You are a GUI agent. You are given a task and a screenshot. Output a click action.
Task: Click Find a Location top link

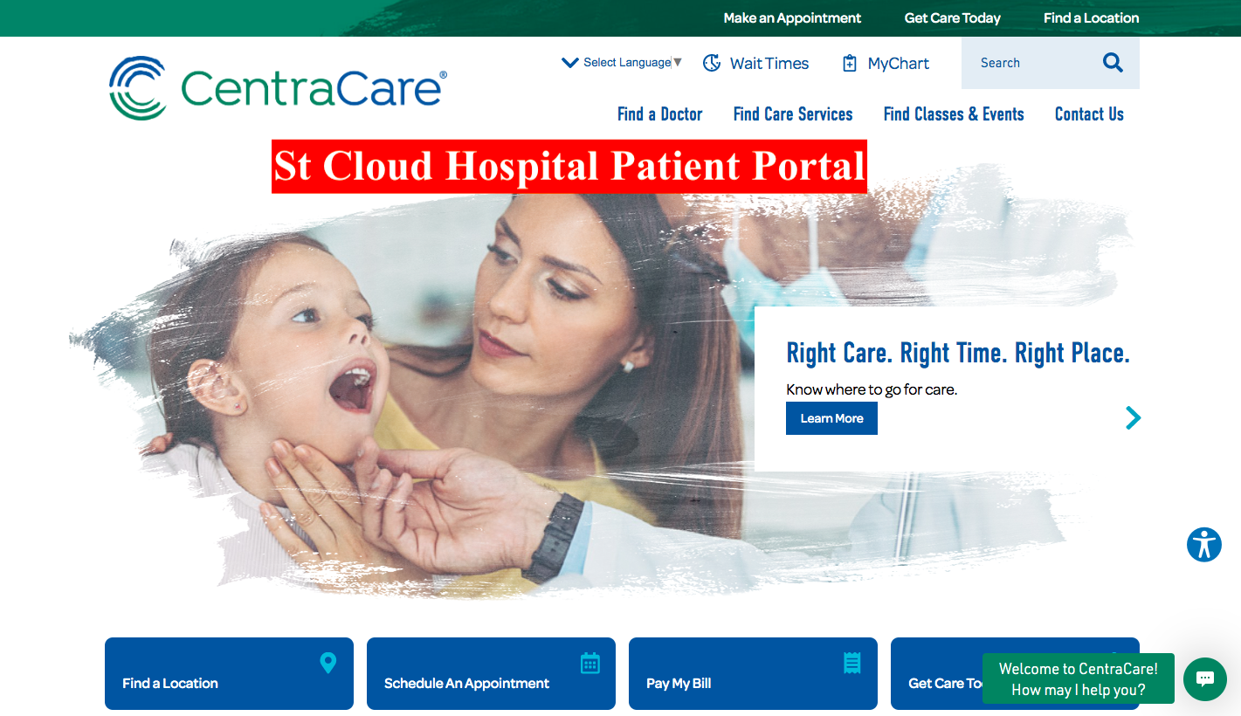pos(1092,18)
